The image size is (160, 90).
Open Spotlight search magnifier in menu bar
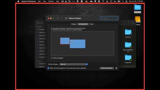point(123,1)
